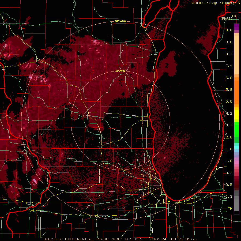Click the 100 NMI range ring label
The width and height of the screenshot is (241, 241).
[x=120, y=21]
